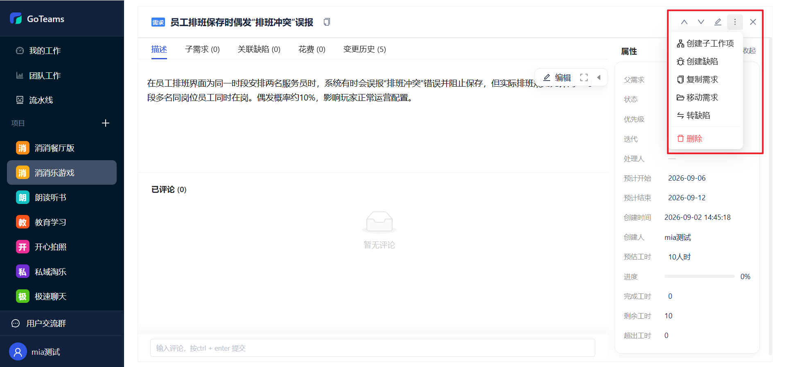786x367 pixels.
Task: Click the 预计开始 date 2026-09-06
Action: 687,178
